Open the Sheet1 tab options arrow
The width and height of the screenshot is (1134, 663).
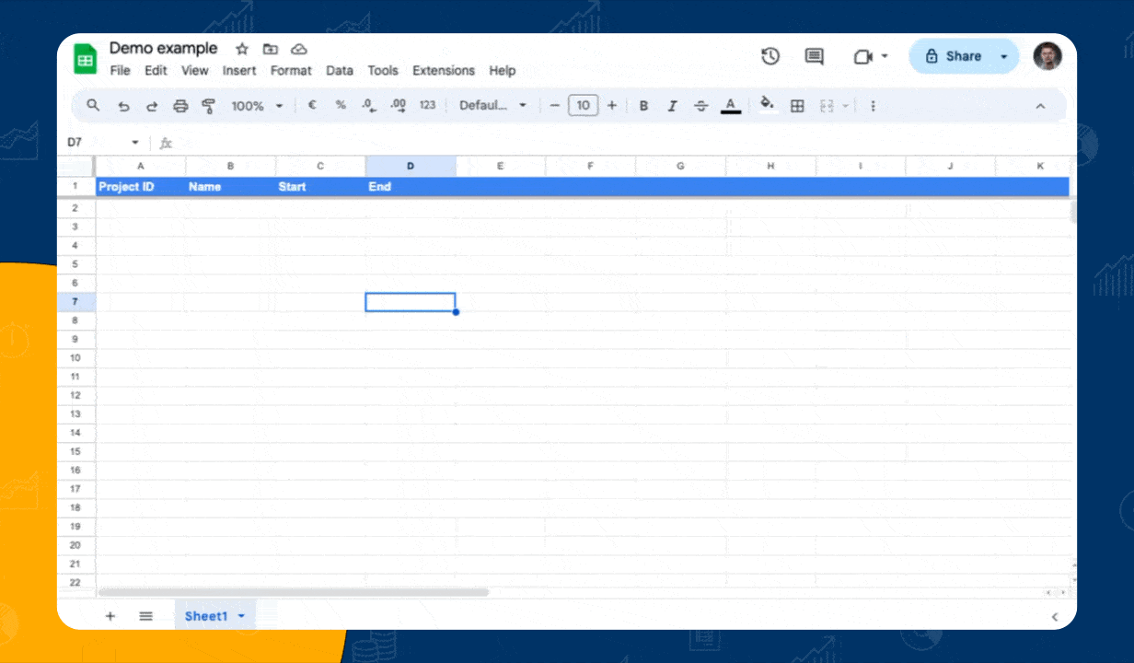[242, 616]
